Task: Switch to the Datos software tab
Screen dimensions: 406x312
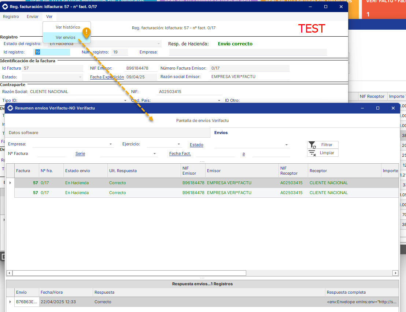Action: click(x=107, y=133)
